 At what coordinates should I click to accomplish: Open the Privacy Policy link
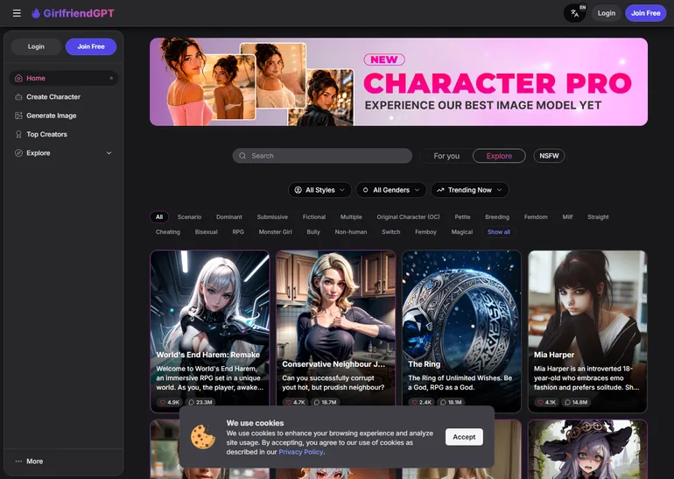pos(301,452)
